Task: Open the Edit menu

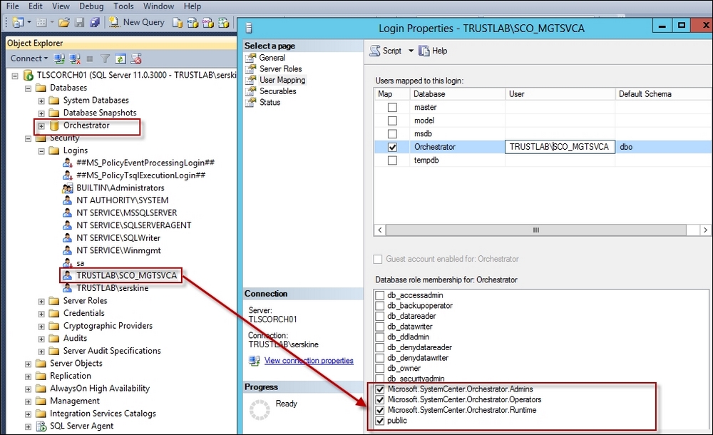Action: (36, 6)
